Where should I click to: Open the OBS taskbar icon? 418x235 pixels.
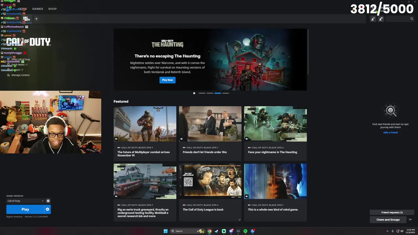click(x=238, y=231)
